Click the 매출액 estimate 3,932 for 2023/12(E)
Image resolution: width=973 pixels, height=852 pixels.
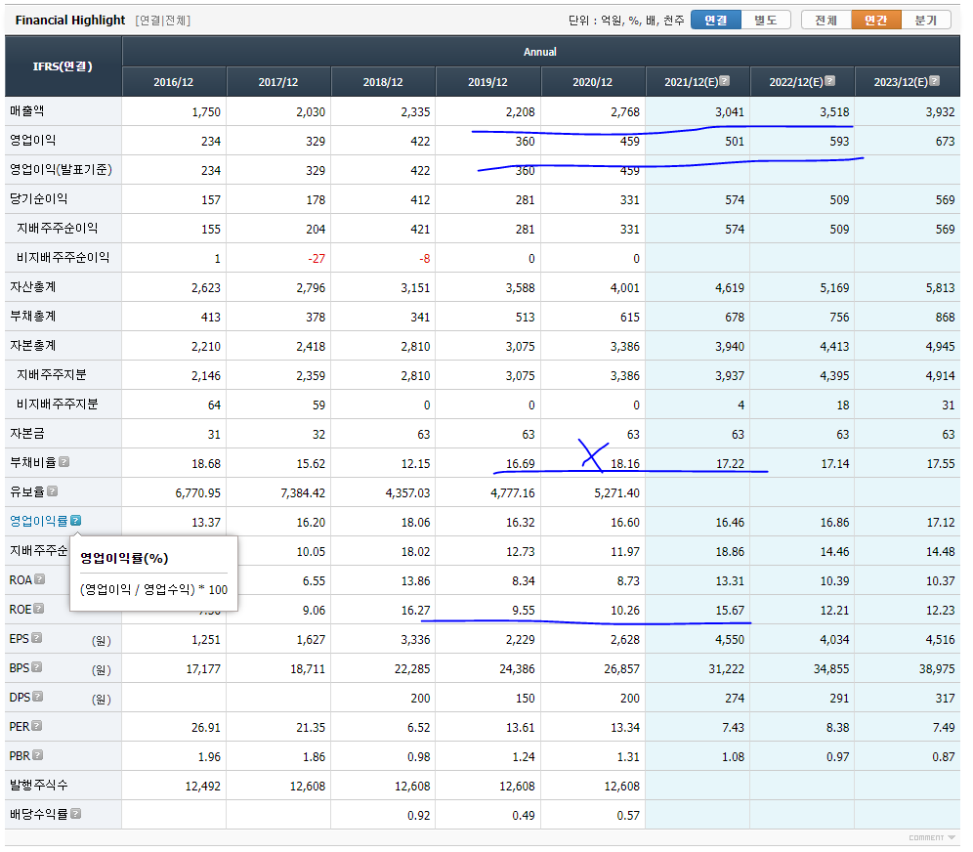[940, 111]
